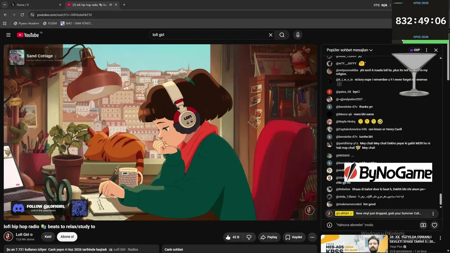Open the Chrome apps grid shortcut
This screenshot has width=450, height=253.
click(x=5, y=24)
